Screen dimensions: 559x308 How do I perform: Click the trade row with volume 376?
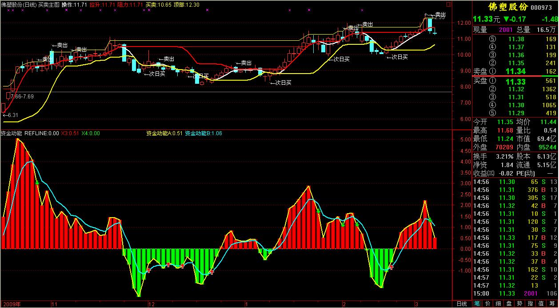[515, 190]
